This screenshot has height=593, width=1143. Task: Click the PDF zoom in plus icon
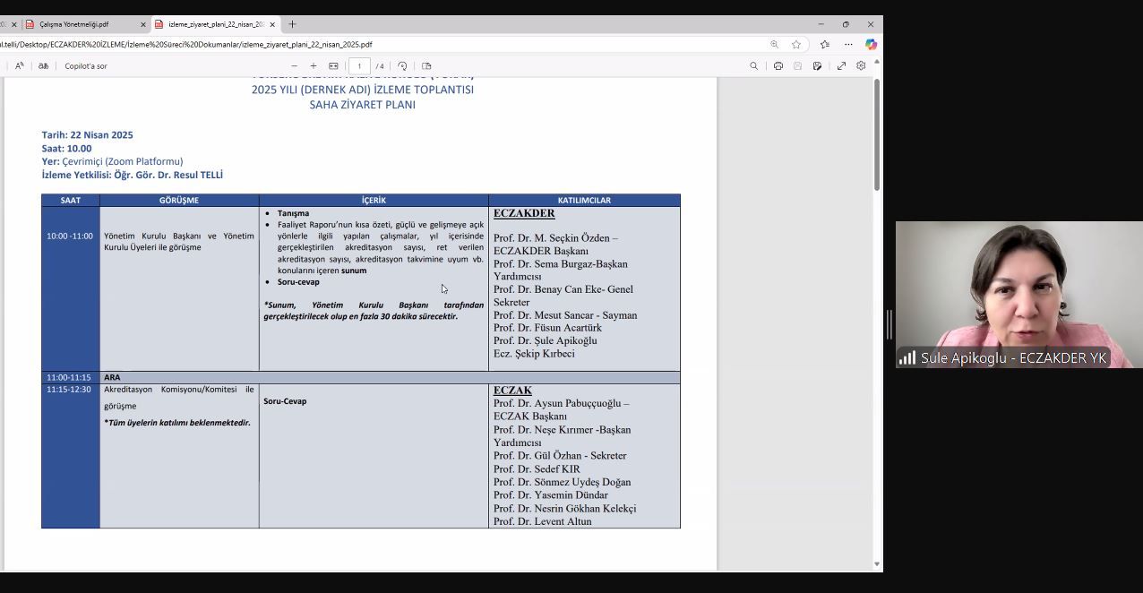click(x=314, y=66)
